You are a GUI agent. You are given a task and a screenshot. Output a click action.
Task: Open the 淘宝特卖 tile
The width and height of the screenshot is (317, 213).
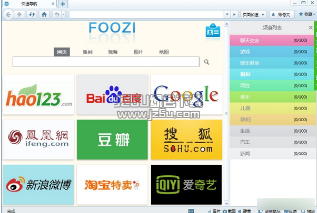[x=112, y=185]
